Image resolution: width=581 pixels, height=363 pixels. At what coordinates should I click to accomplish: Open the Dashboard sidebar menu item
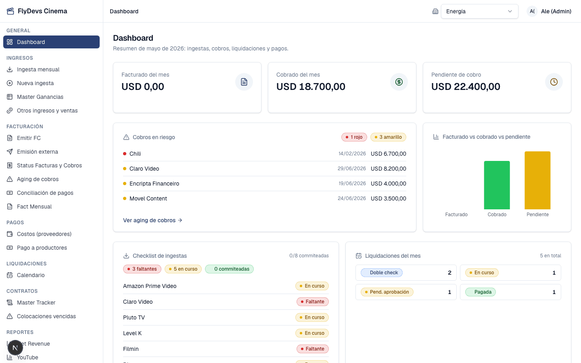coord(51,42)
